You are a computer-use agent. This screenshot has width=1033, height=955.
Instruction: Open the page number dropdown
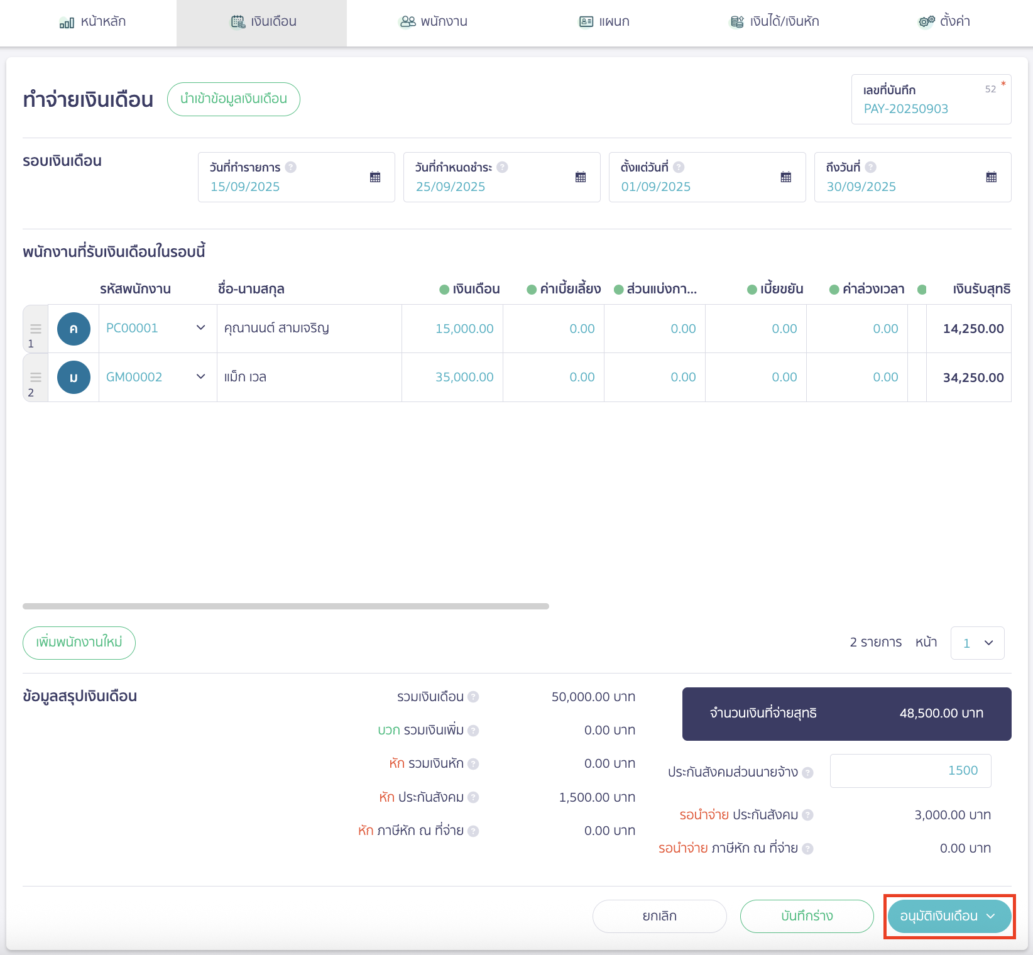[977, 643]
